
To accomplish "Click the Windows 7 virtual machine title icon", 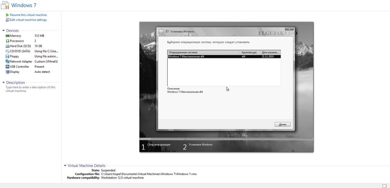I will (x=5, y=5).
